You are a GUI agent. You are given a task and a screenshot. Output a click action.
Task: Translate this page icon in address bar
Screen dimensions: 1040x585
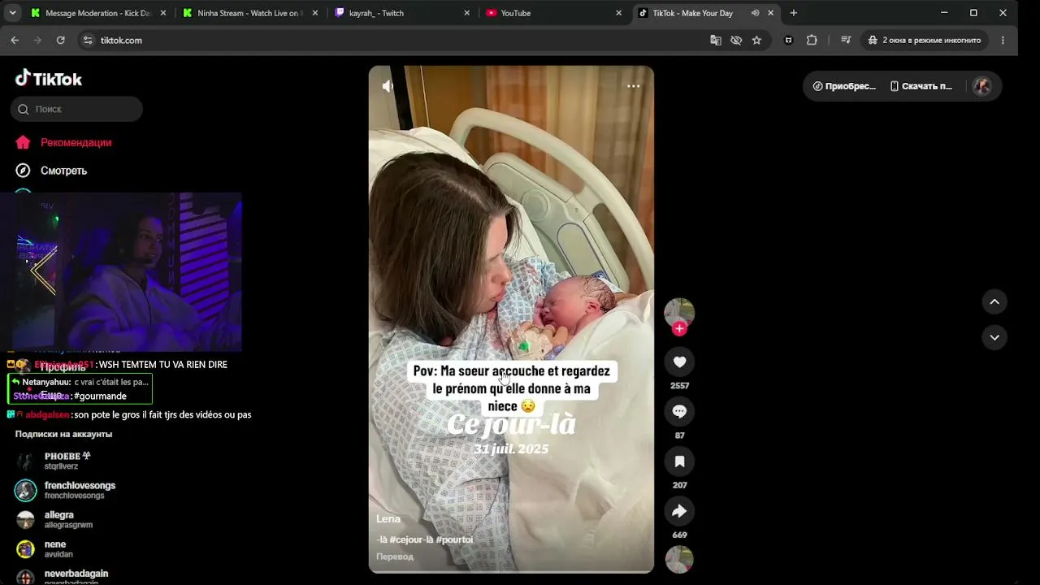[x=716, y=40]
